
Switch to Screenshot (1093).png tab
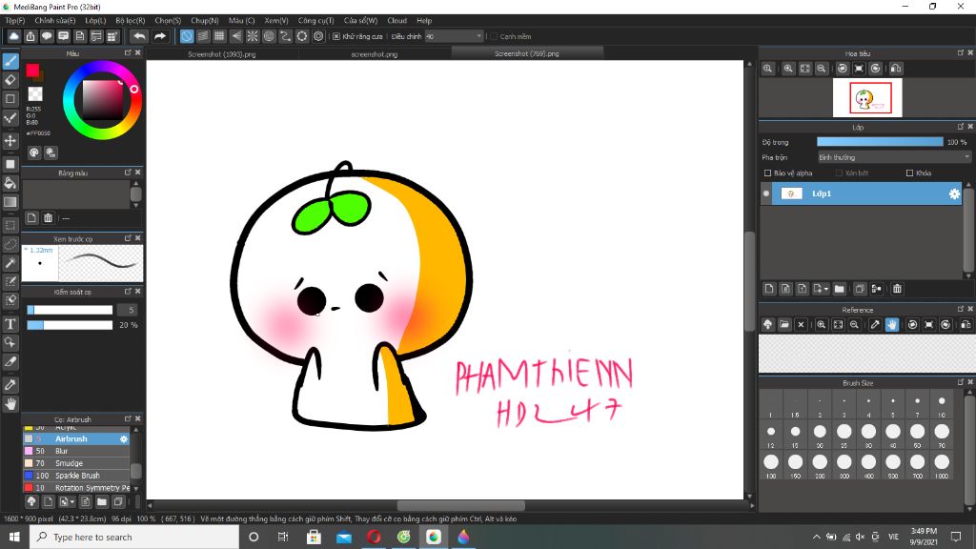tap(221, 54)
